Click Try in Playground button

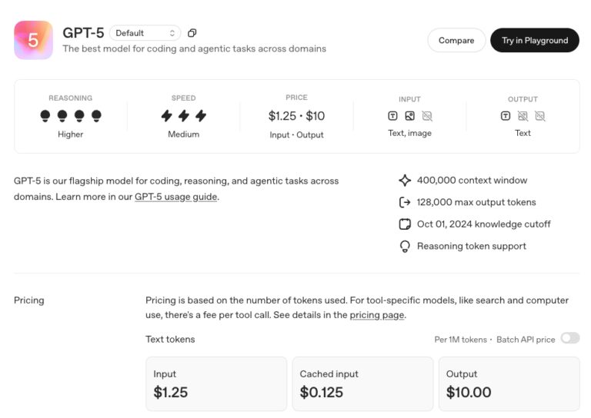(x=534, y=40)
